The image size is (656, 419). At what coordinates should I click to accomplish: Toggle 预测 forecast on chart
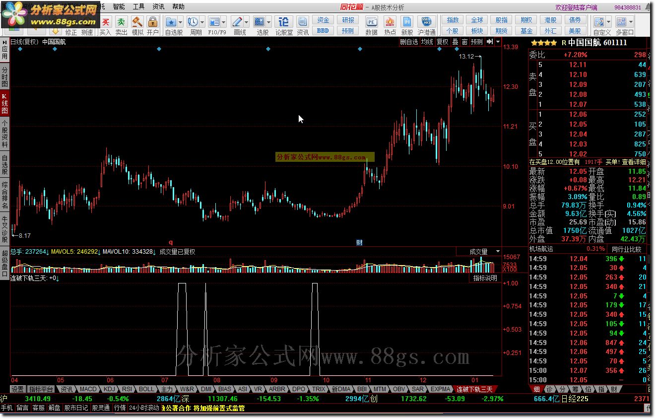[x=477, y=42]
